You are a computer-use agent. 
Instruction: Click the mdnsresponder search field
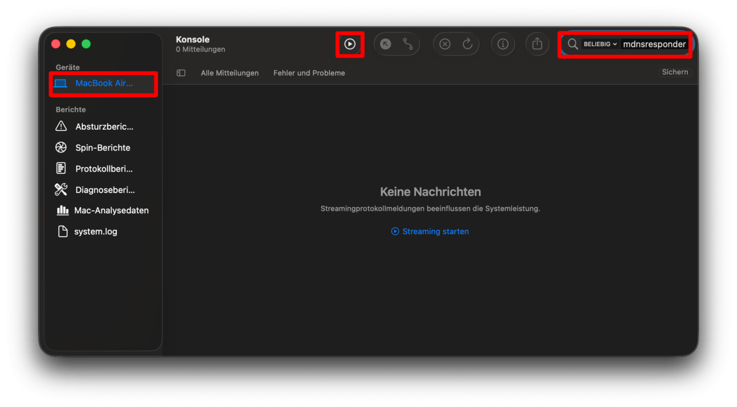pos(654,44)
